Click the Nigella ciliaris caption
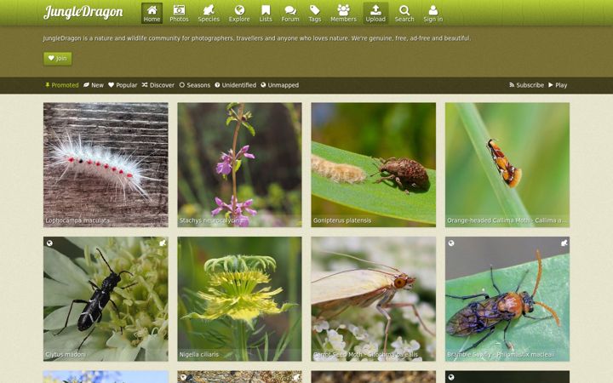This screenshot has height=383, width=613. [x=199, y=354]
